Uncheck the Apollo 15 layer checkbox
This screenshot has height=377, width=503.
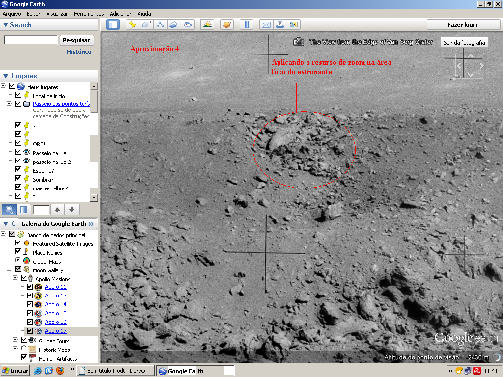point(30,313)
